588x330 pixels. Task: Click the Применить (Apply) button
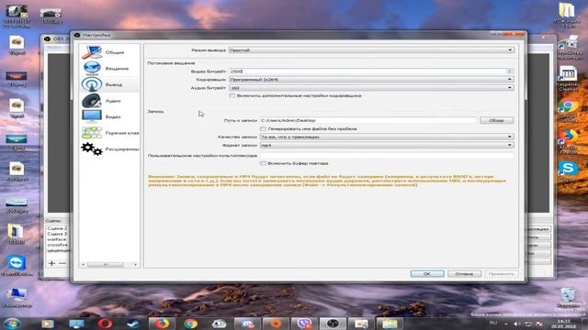pyautogui.click(x=501, y=274)
